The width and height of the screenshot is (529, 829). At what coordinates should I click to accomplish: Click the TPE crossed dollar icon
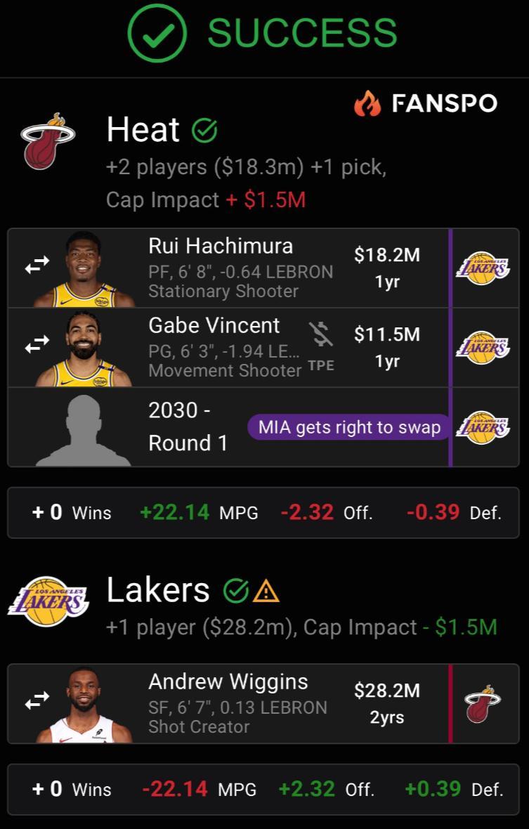tap(321, 335)
